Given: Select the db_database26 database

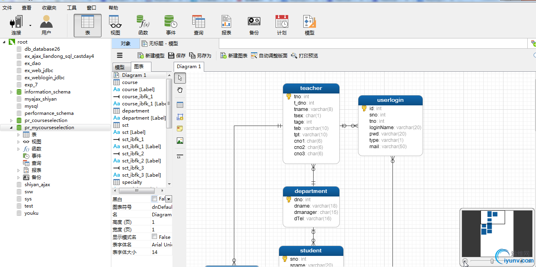Looking at the screenshot, I should click(42, 49).
